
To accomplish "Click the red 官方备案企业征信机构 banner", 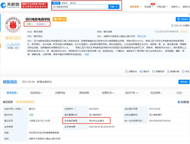I will pyautogui.click(x=34, y=5).
